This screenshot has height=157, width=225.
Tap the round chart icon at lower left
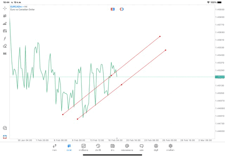pos(5,128)
